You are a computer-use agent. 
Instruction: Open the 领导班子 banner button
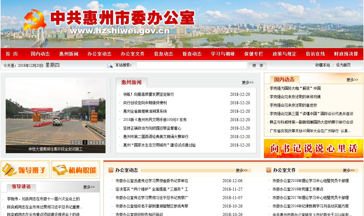point(25,169)
